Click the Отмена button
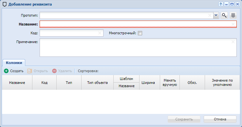Viewport: 242px width, 127px height. click(x=220, y=119)
